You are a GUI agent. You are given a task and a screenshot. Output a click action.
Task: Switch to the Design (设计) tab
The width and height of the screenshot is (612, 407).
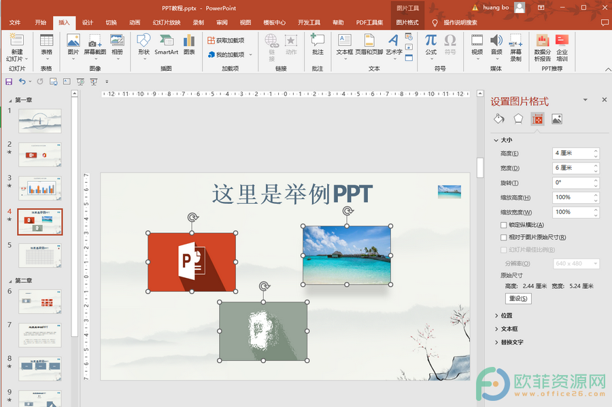88,22
